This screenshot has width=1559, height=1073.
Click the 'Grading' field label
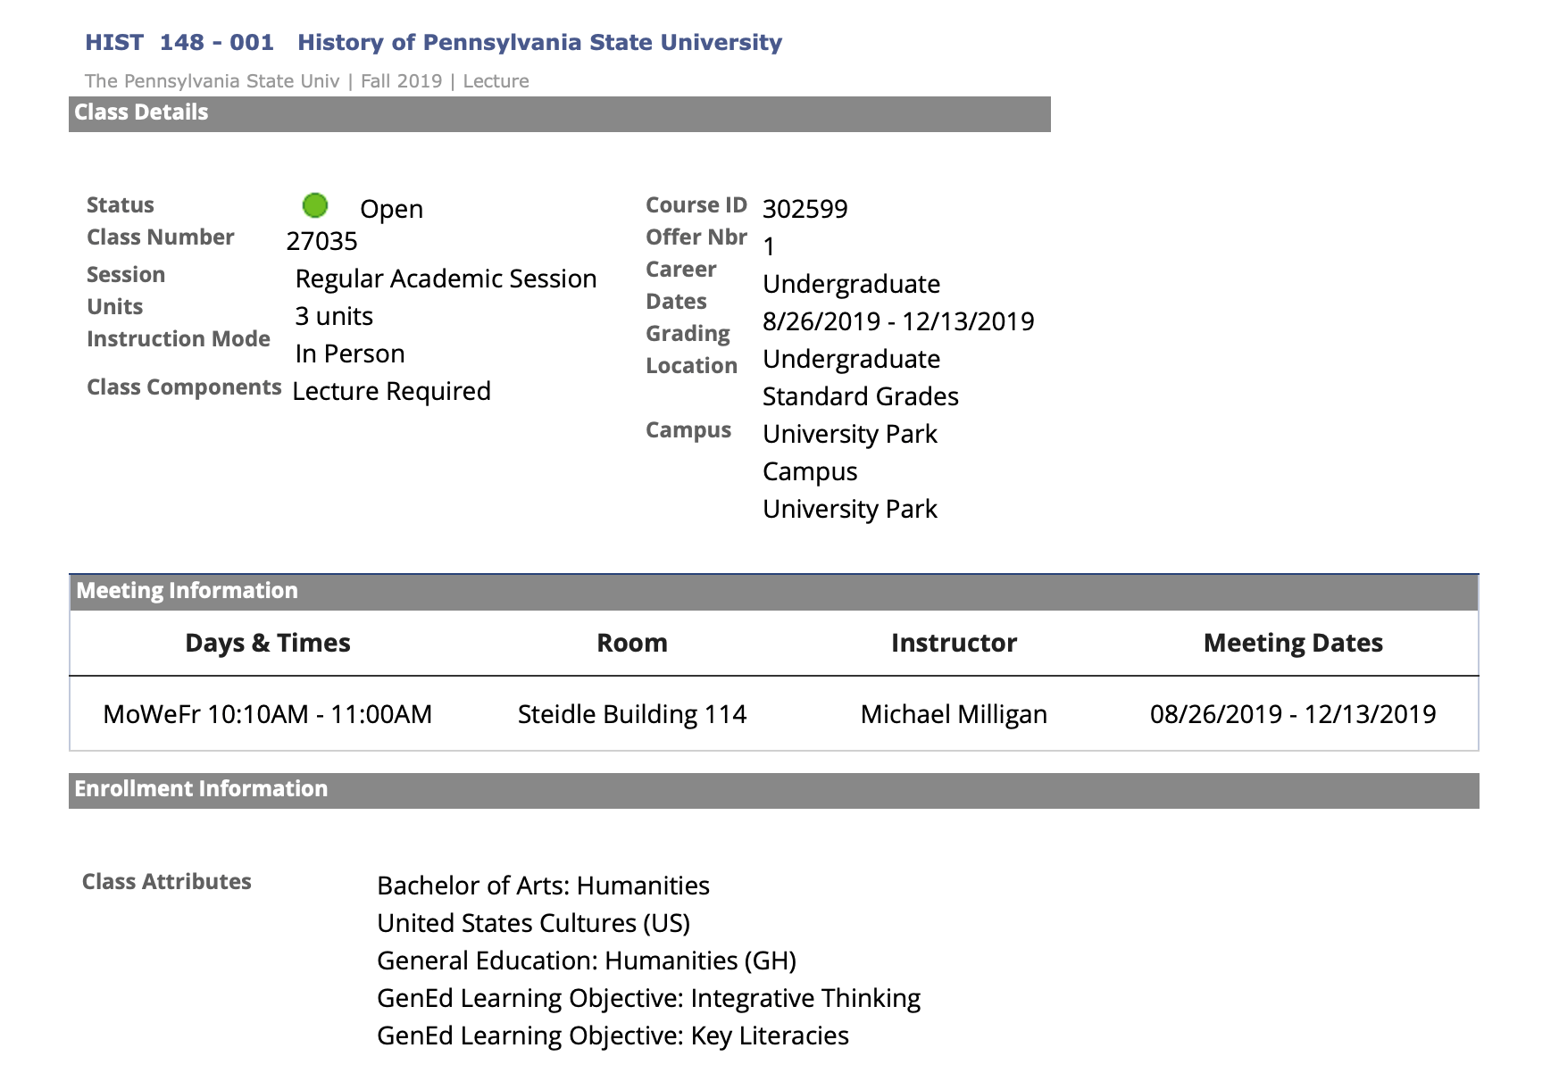[x=688, y=334]
